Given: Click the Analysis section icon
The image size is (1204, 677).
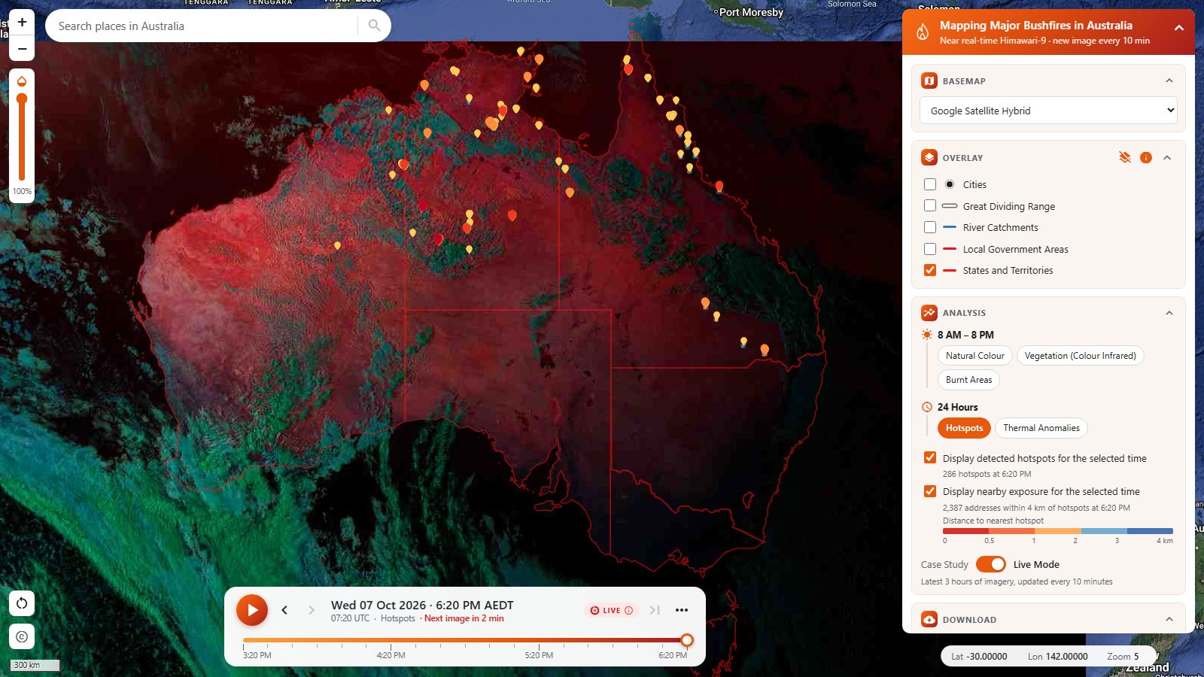Looking at the screenshot, I should [x=929, y=312].
